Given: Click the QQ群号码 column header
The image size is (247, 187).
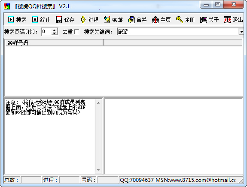Looking at the screenshot, I should point(54,43).
